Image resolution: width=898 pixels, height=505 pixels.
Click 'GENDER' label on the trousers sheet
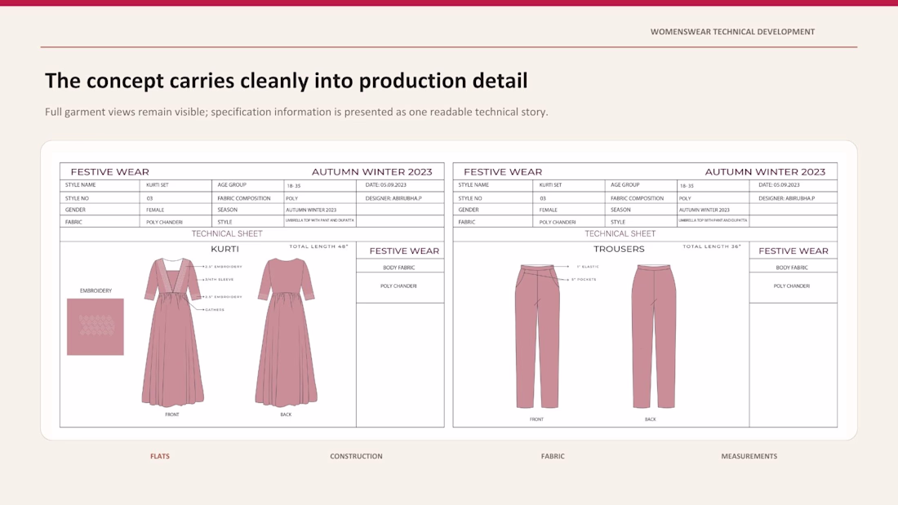coord(469,210)
